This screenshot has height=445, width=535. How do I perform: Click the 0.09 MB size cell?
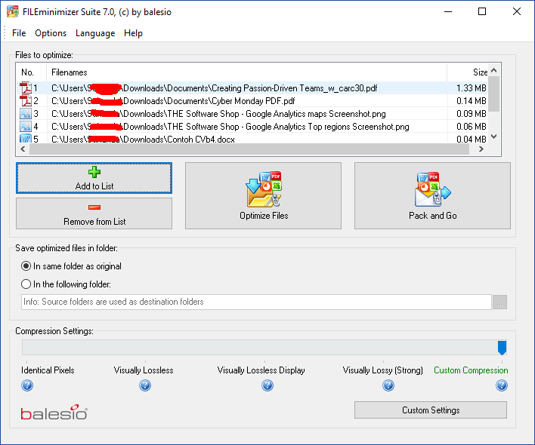click(472, 114)
